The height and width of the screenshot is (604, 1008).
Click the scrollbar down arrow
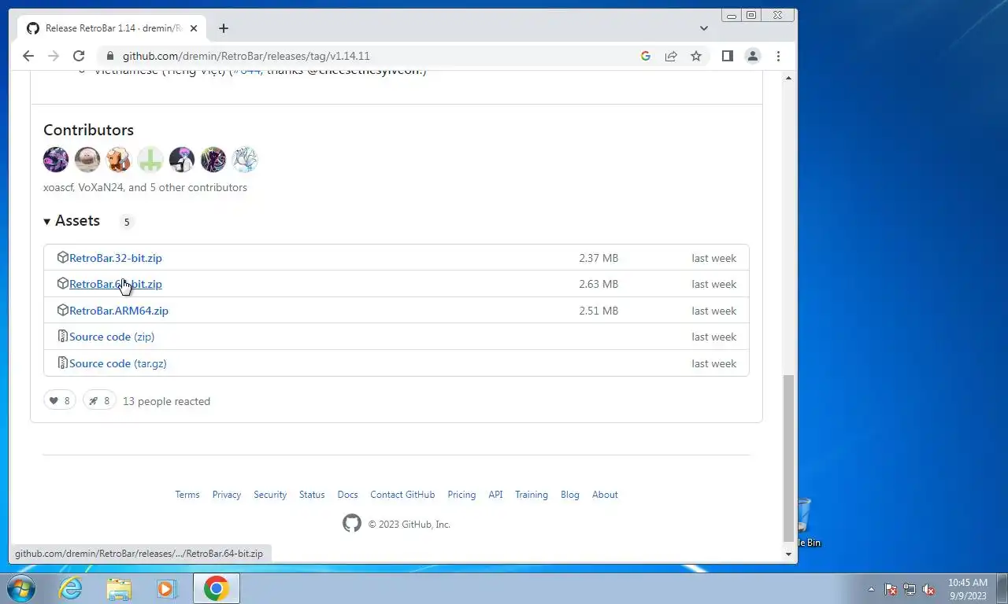tap(788, 554)
